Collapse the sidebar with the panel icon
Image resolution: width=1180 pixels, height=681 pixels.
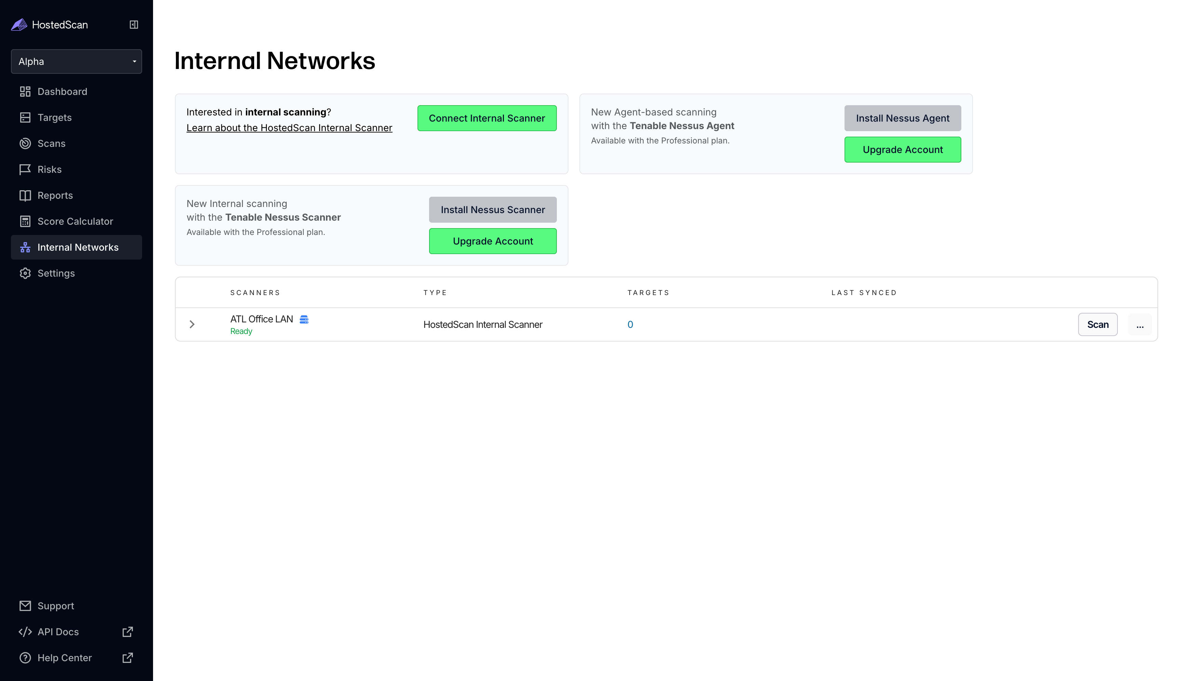[x=134, y=25]
